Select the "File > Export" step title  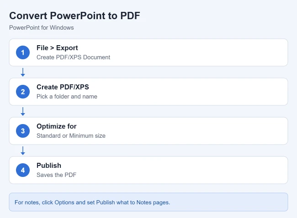coord(57,48)
